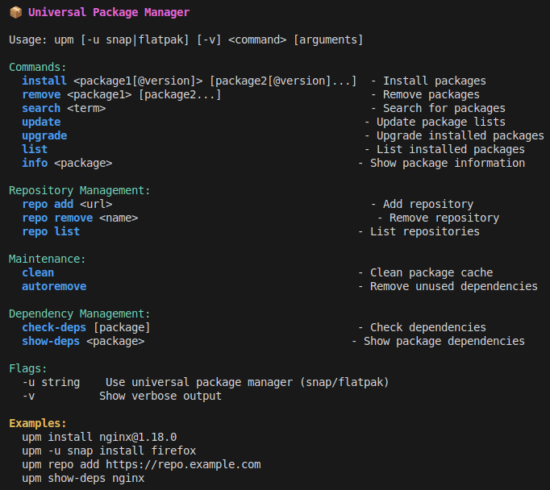Click the show-deps command under Dependency Management
Image resolution: width=550 pixels, height=490 pixels.
click(51, 342)
